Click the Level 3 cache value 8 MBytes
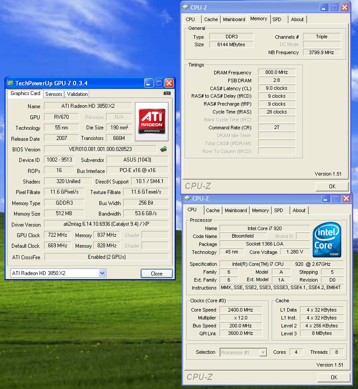 [322, 333]
